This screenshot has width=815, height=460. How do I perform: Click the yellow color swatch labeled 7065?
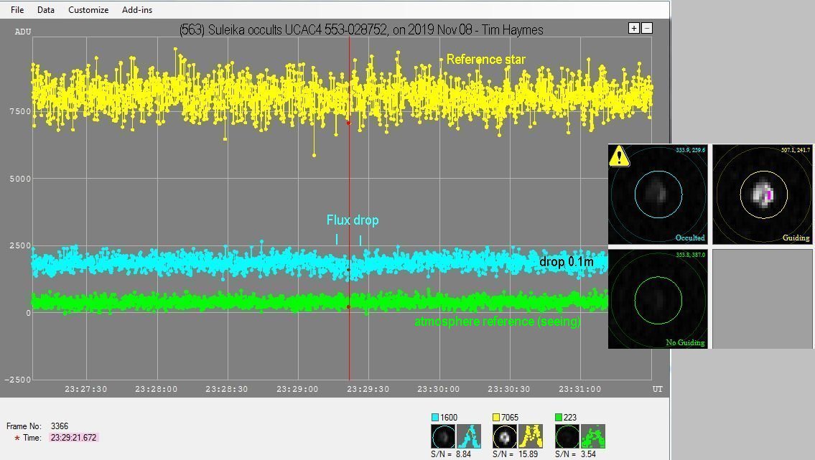(x=497, y=418)
